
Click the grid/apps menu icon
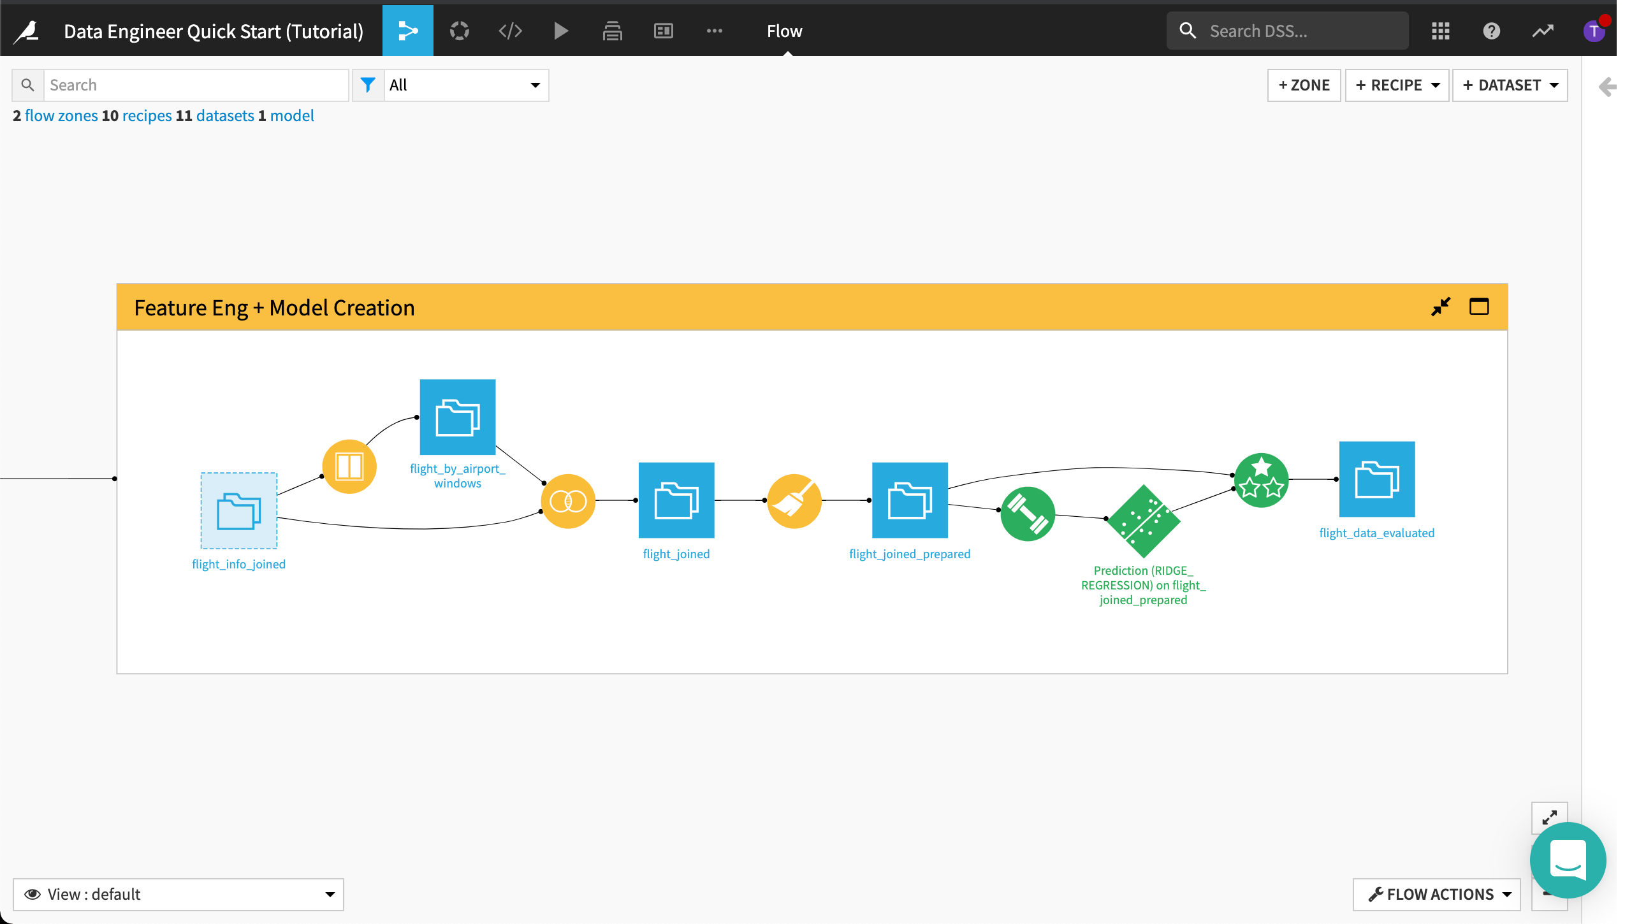point(1441,30)
